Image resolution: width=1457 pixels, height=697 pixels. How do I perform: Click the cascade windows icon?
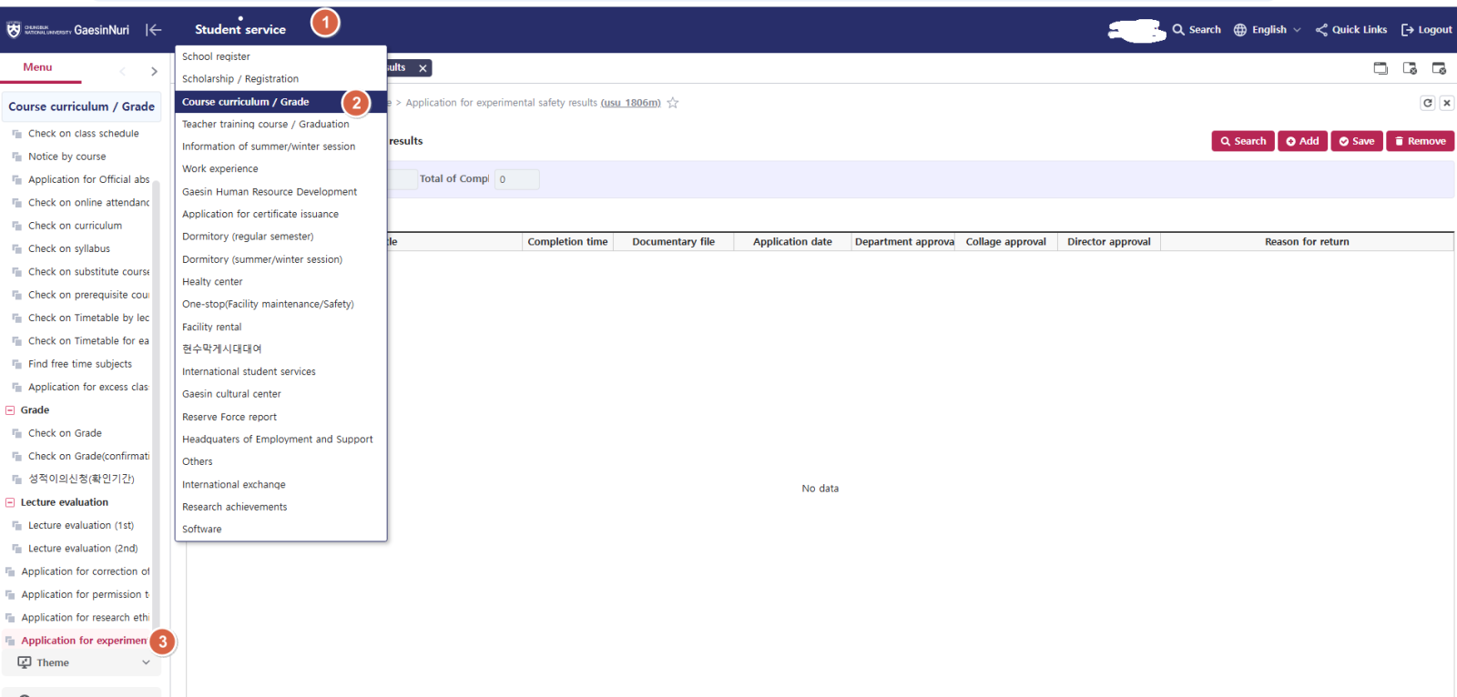tap(1381, 68)
